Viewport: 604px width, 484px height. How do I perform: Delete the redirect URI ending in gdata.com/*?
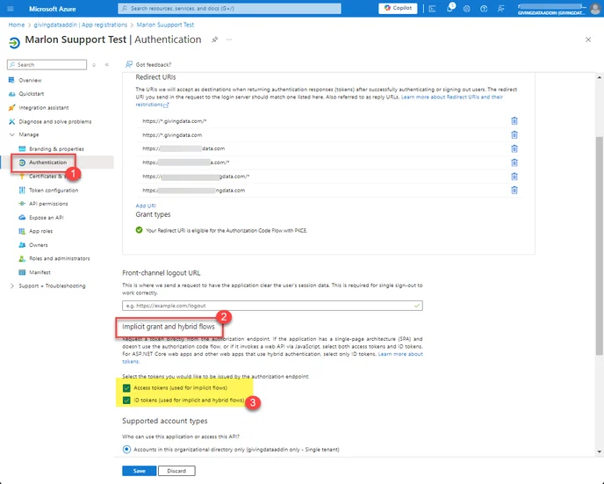[x=514, y=177]
